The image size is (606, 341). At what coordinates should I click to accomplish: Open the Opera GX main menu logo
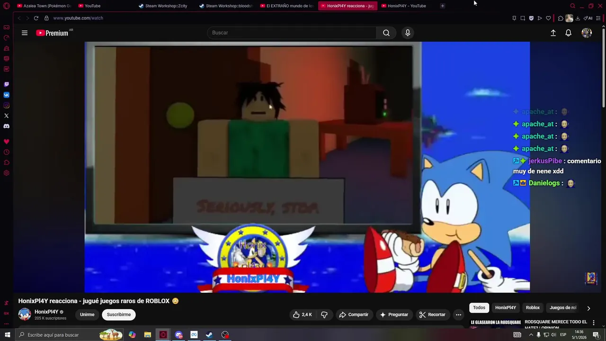click(x=6, y=6)
